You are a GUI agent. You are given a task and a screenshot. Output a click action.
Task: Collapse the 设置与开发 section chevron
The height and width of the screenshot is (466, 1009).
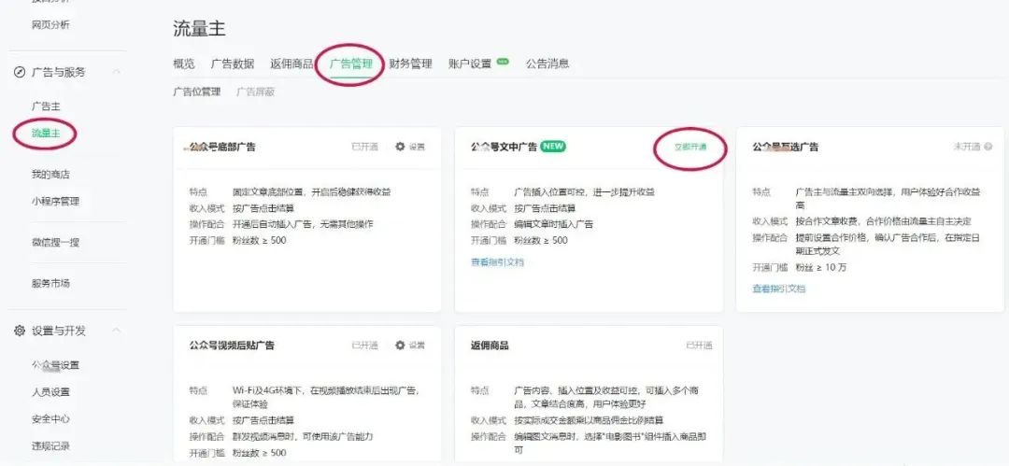(x=117, y=331)
